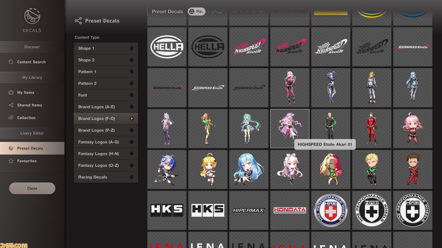Click the Shared Items share icon
Screen dimensions: 442x248
[11, 105]
